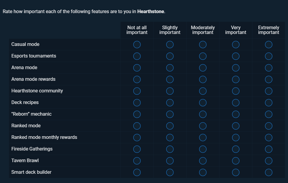
Task: Choose Very important for Esports tournaments
Action: 236,56
